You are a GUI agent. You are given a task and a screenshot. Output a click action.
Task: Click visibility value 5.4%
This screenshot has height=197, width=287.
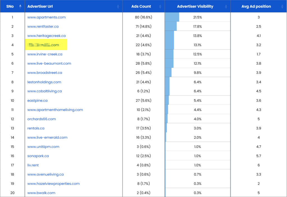(x=198, y=101)
